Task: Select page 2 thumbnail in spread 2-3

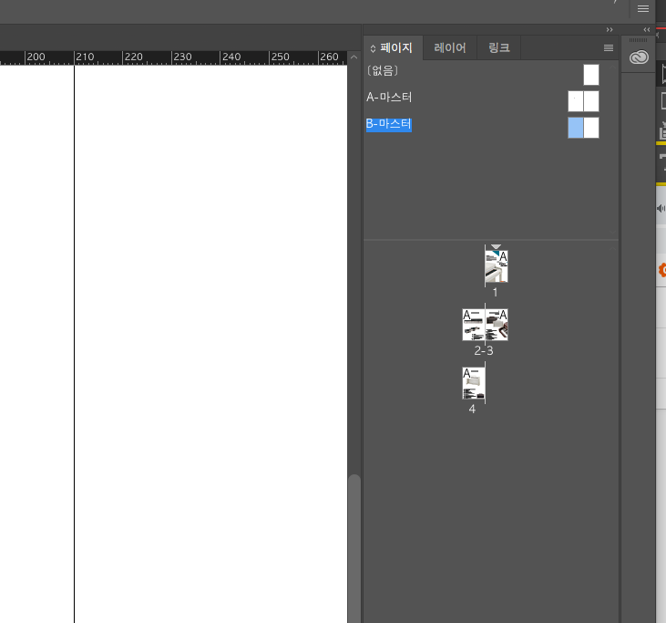Action: [x=474, y=325]
